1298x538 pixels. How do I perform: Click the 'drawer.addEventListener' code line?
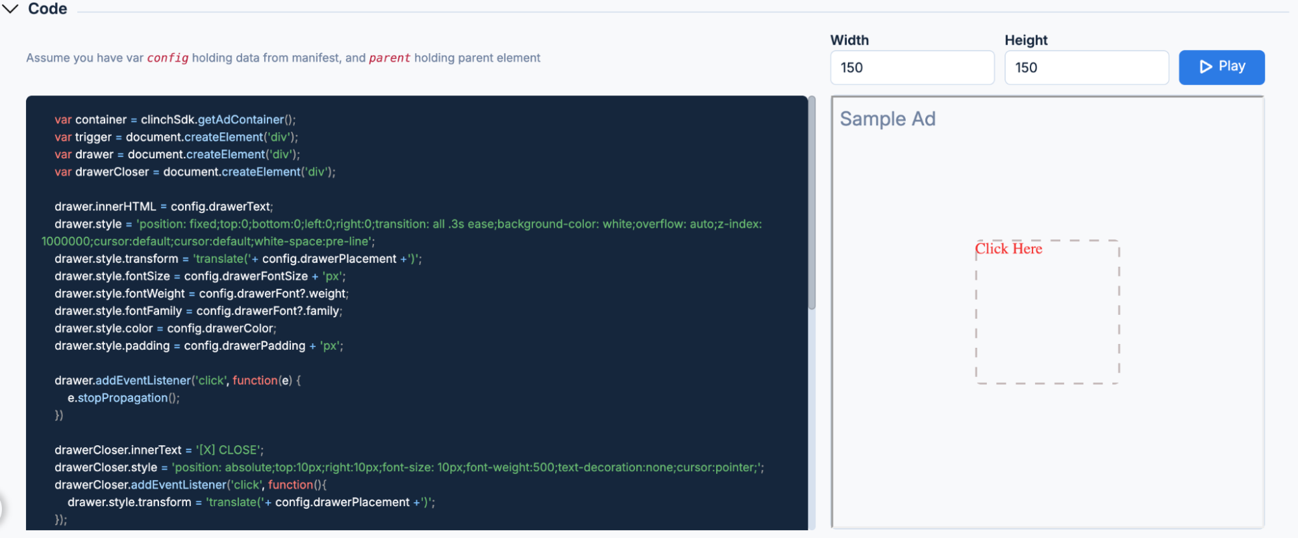point(178,380)
